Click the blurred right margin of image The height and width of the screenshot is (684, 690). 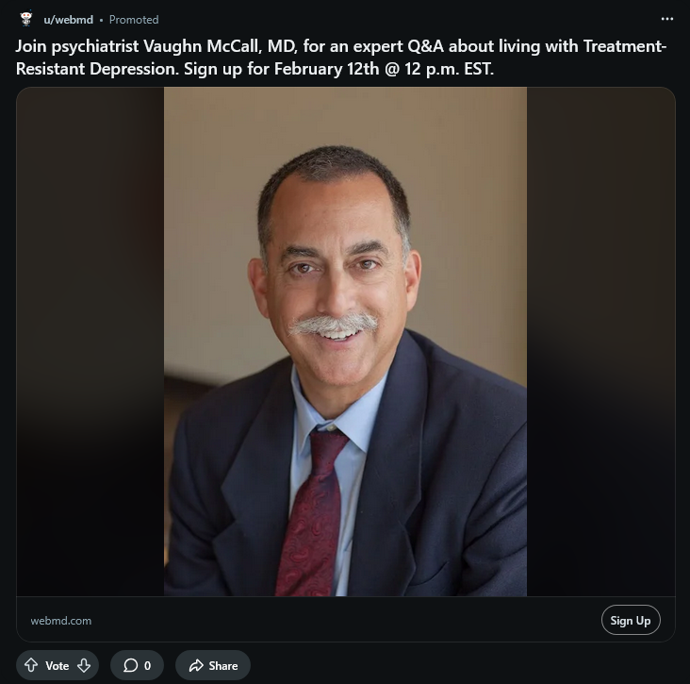click(x=600, y=340)
